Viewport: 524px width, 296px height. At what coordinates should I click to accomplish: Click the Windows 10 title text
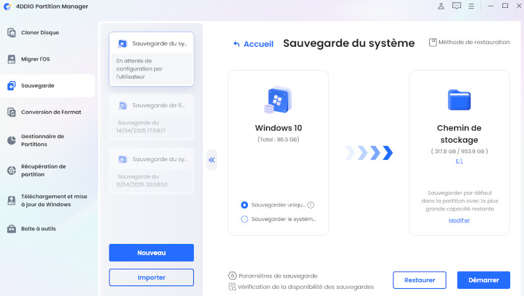[278, 128]
